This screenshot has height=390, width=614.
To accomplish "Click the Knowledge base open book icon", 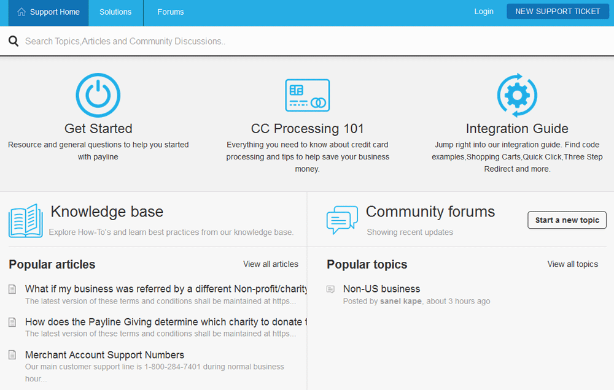I will [26, 221].
